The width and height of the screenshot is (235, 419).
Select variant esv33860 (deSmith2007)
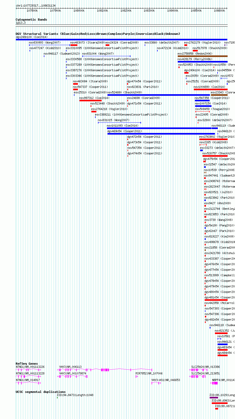(x=162, y=42)
